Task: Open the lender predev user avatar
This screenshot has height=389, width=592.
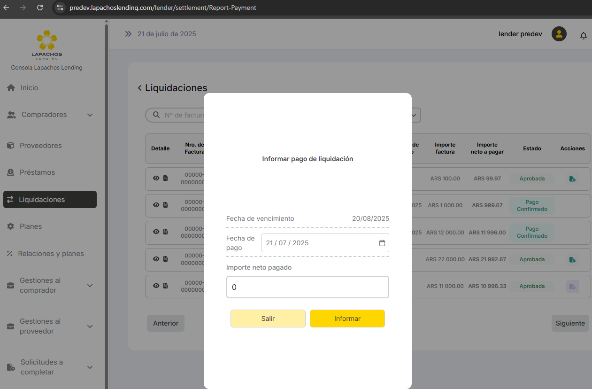Action: pyautogui.click(x=559, y=34)
